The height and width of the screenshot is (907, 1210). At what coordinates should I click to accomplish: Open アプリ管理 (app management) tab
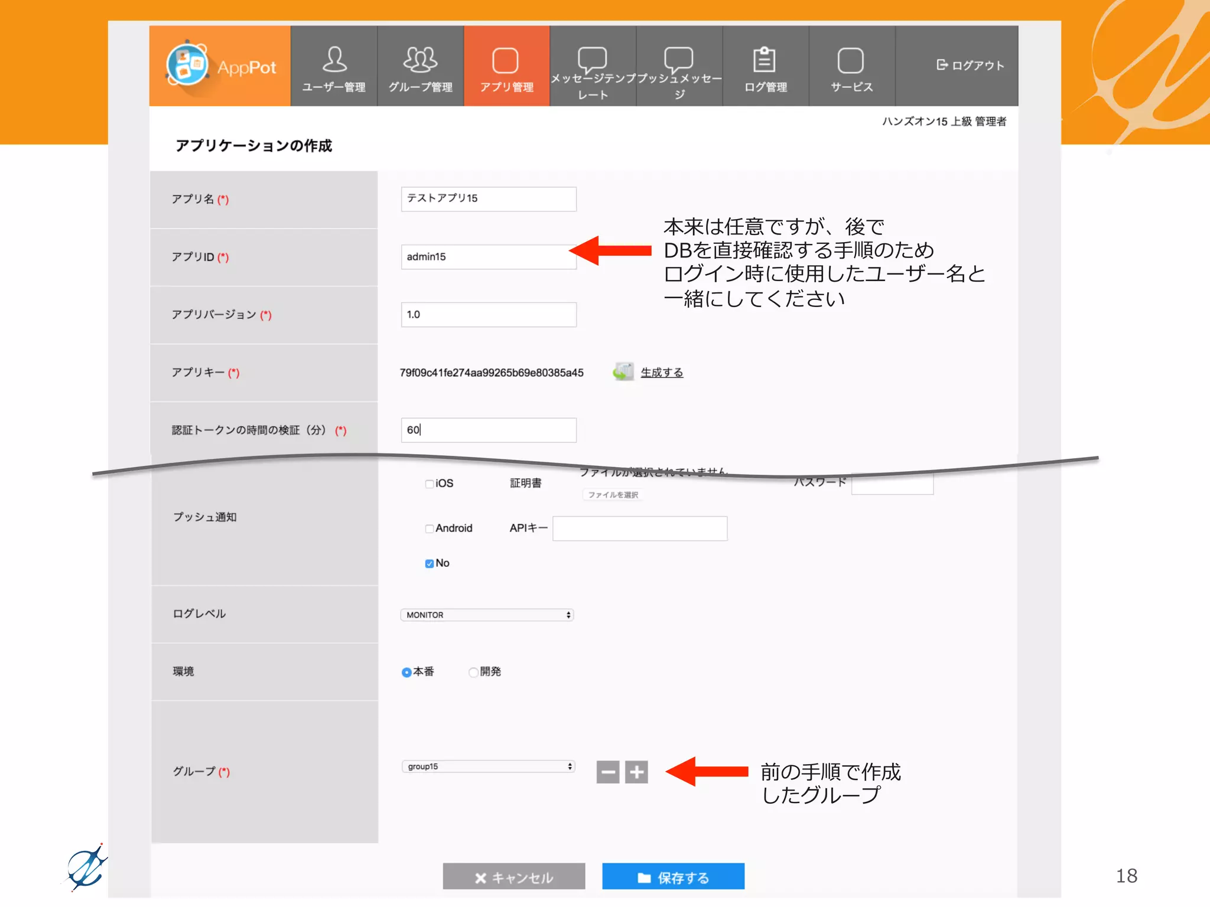506,66
